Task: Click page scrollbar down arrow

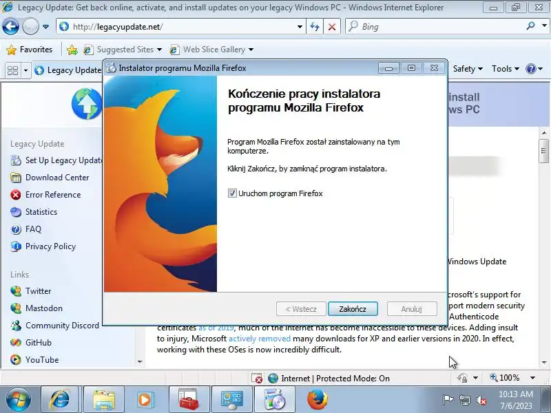Action: [x=544, y=362]
